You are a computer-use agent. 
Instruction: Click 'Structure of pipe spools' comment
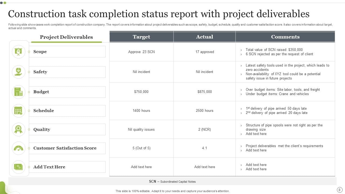284,127
